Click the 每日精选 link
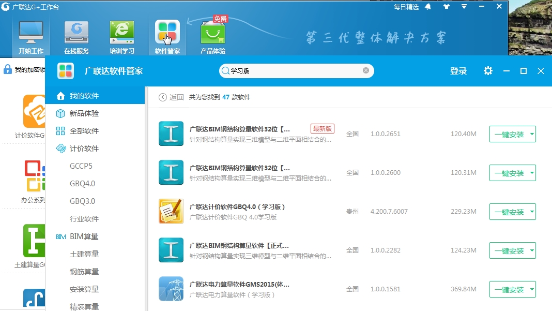 (406, 7)
